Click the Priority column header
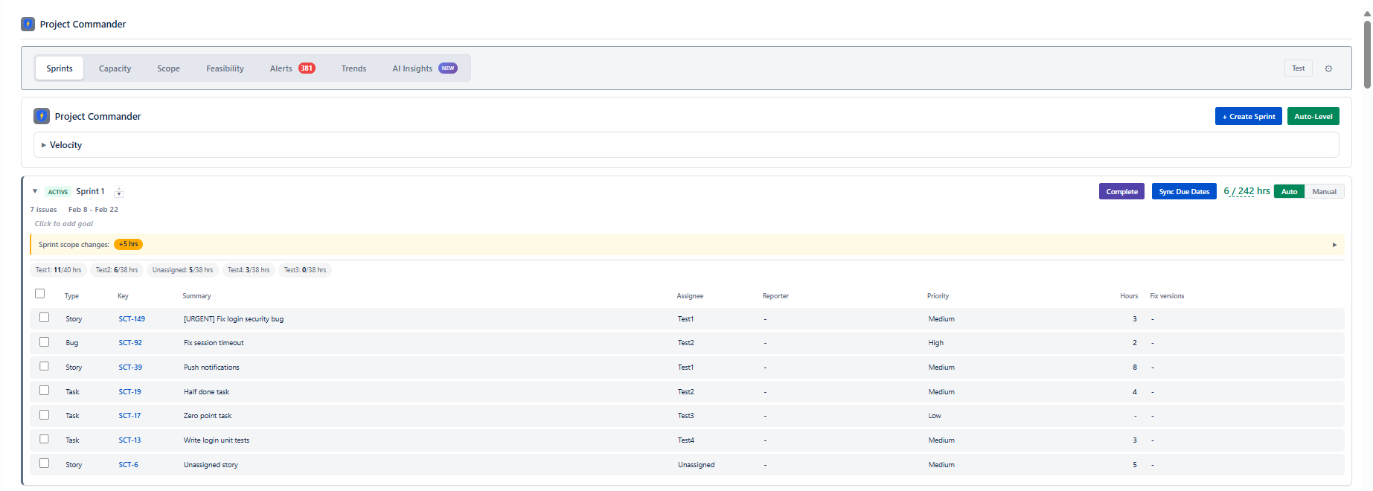This screenshot has width=1373, height=491. point(938,296)
